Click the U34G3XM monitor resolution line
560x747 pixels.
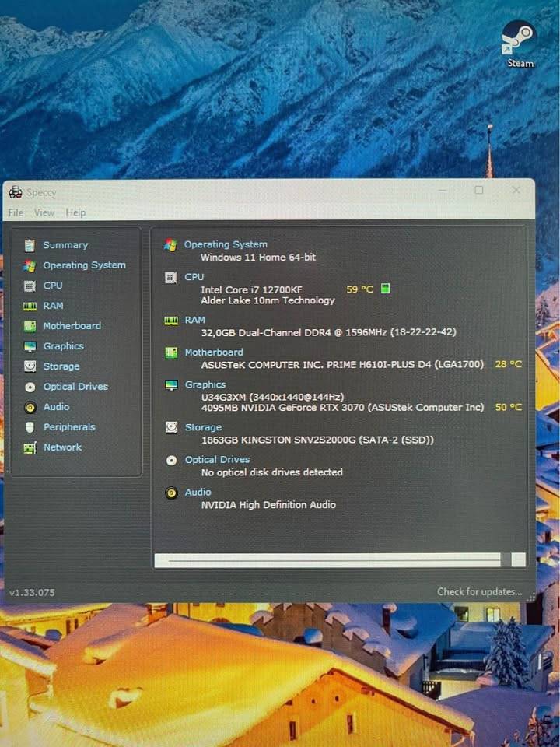pos(272,398)
